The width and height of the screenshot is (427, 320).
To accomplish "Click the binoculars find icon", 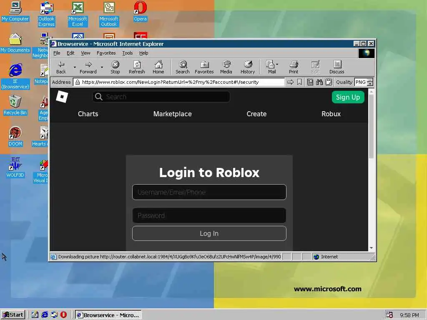I will point(319,82).
